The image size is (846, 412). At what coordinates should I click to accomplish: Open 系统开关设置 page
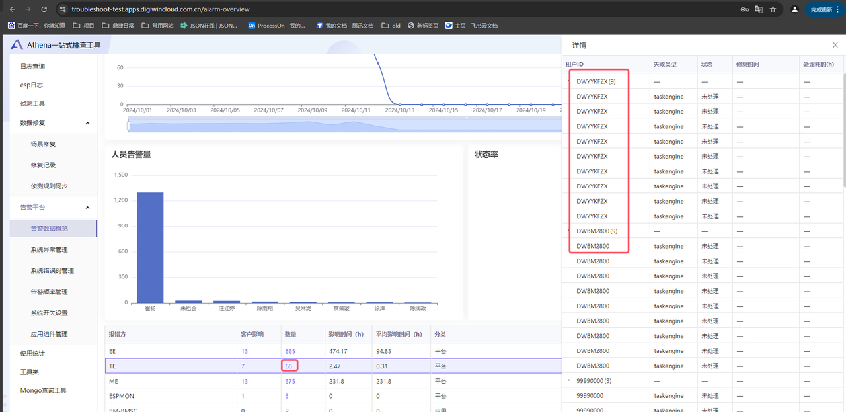[49, 313]
